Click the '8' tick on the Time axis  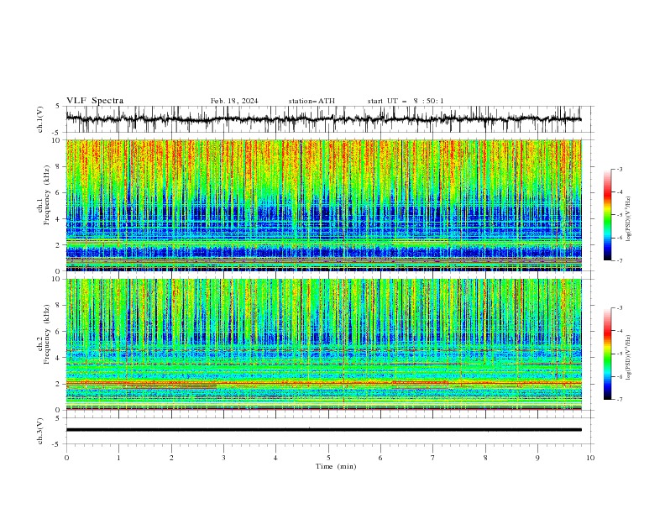(485, 458)
